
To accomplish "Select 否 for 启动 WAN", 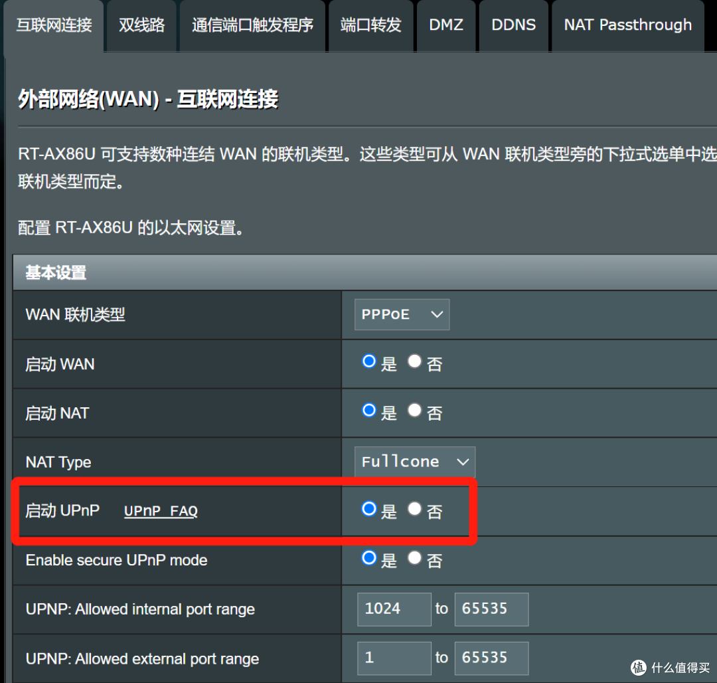I will (414, 361).
